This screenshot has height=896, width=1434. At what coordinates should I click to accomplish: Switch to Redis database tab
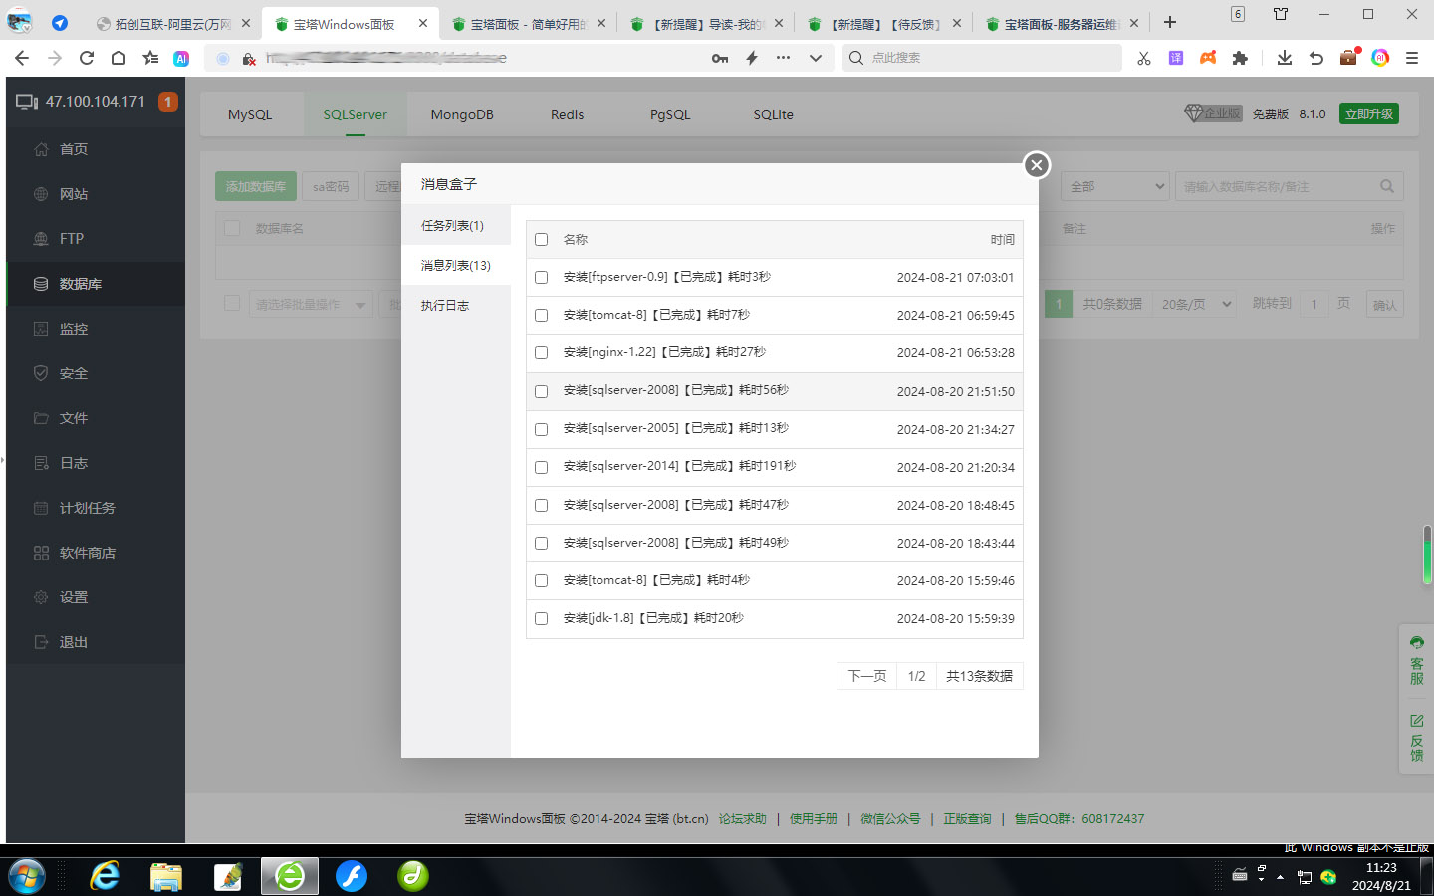click(x=567, y=114)
